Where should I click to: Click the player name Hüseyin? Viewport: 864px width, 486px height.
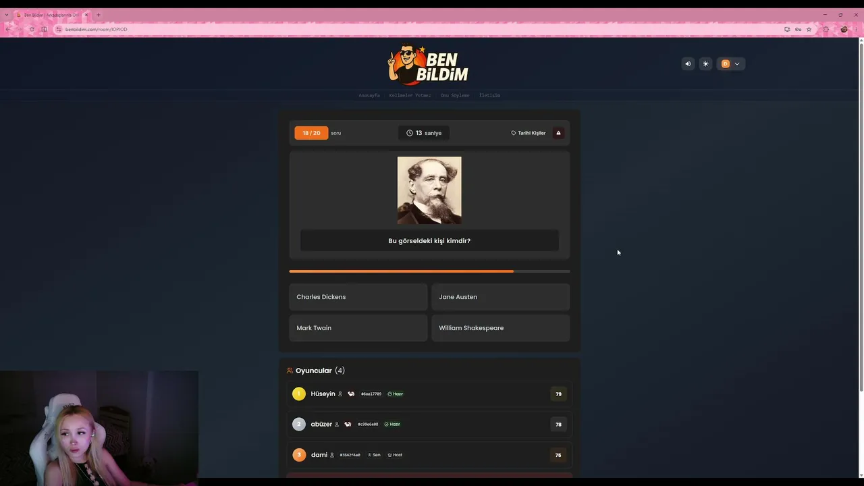(323, 394)
